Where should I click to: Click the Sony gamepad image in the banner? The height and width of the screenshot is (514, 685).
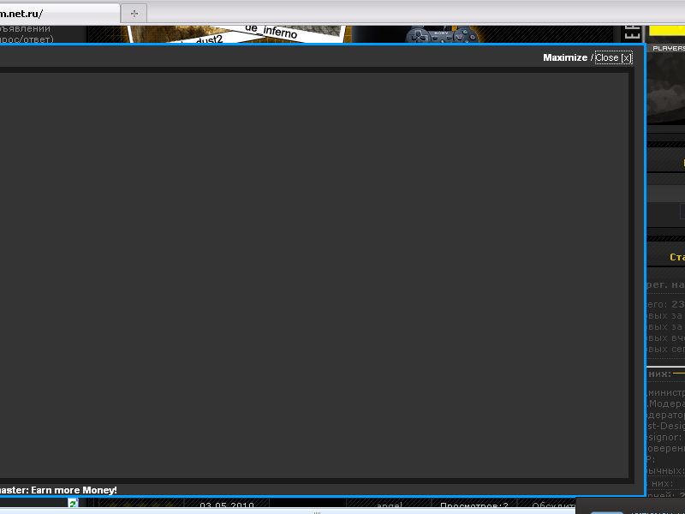click(x=441, y=34)
